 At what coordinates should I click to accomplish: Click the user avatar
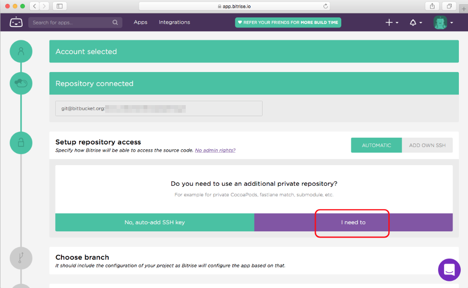pyautogui.click(x=440, y=23)
